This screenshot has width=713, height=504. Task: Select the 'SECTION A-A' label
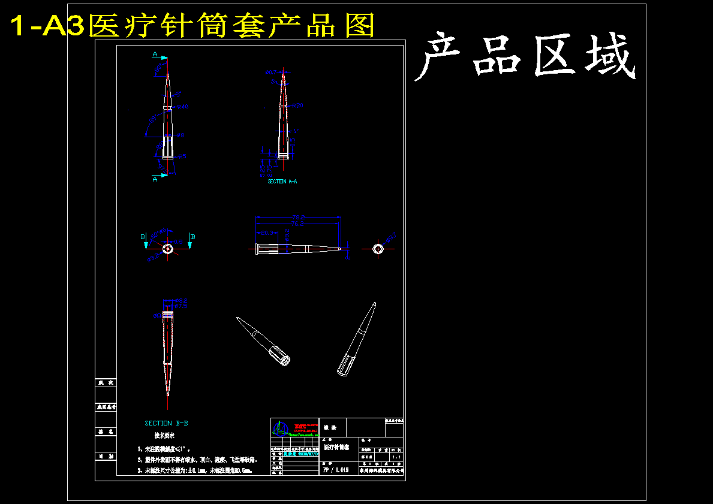point(282,182)
